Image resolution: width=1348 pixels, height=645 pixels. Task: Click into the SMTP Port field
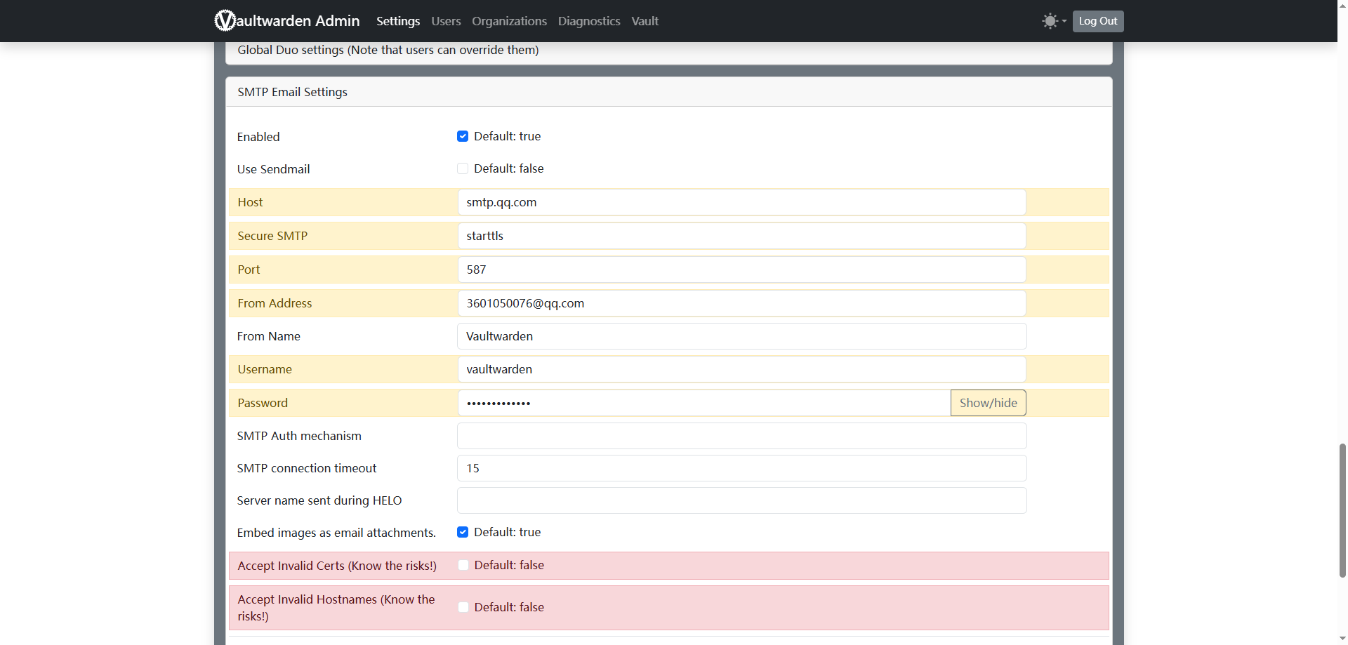tap(741, 270)
